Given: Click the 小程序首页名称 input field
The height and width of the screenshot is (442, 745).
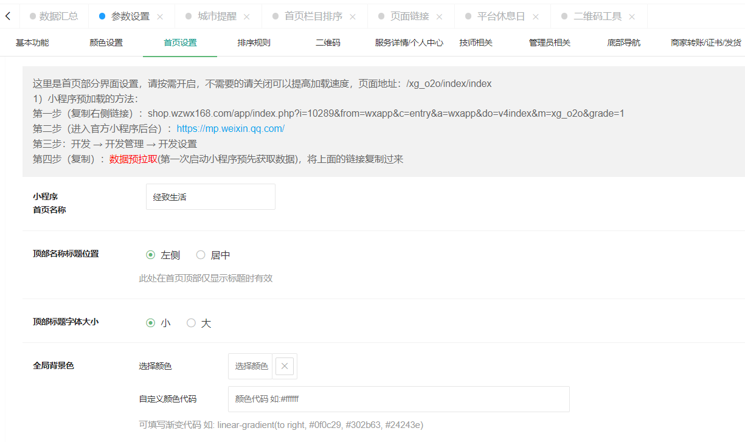Looking at the screenshot, I should pyautogui.click(x=210, y=196).
